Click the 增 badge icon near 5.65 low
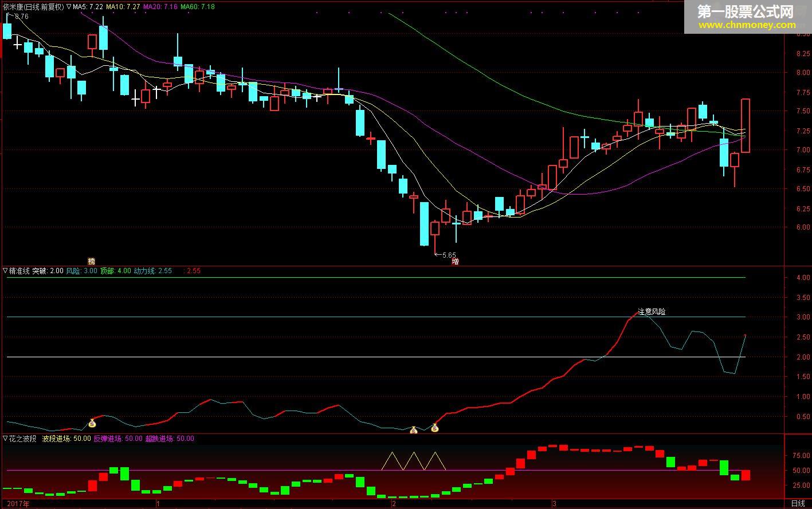 (x=456, y=262)
